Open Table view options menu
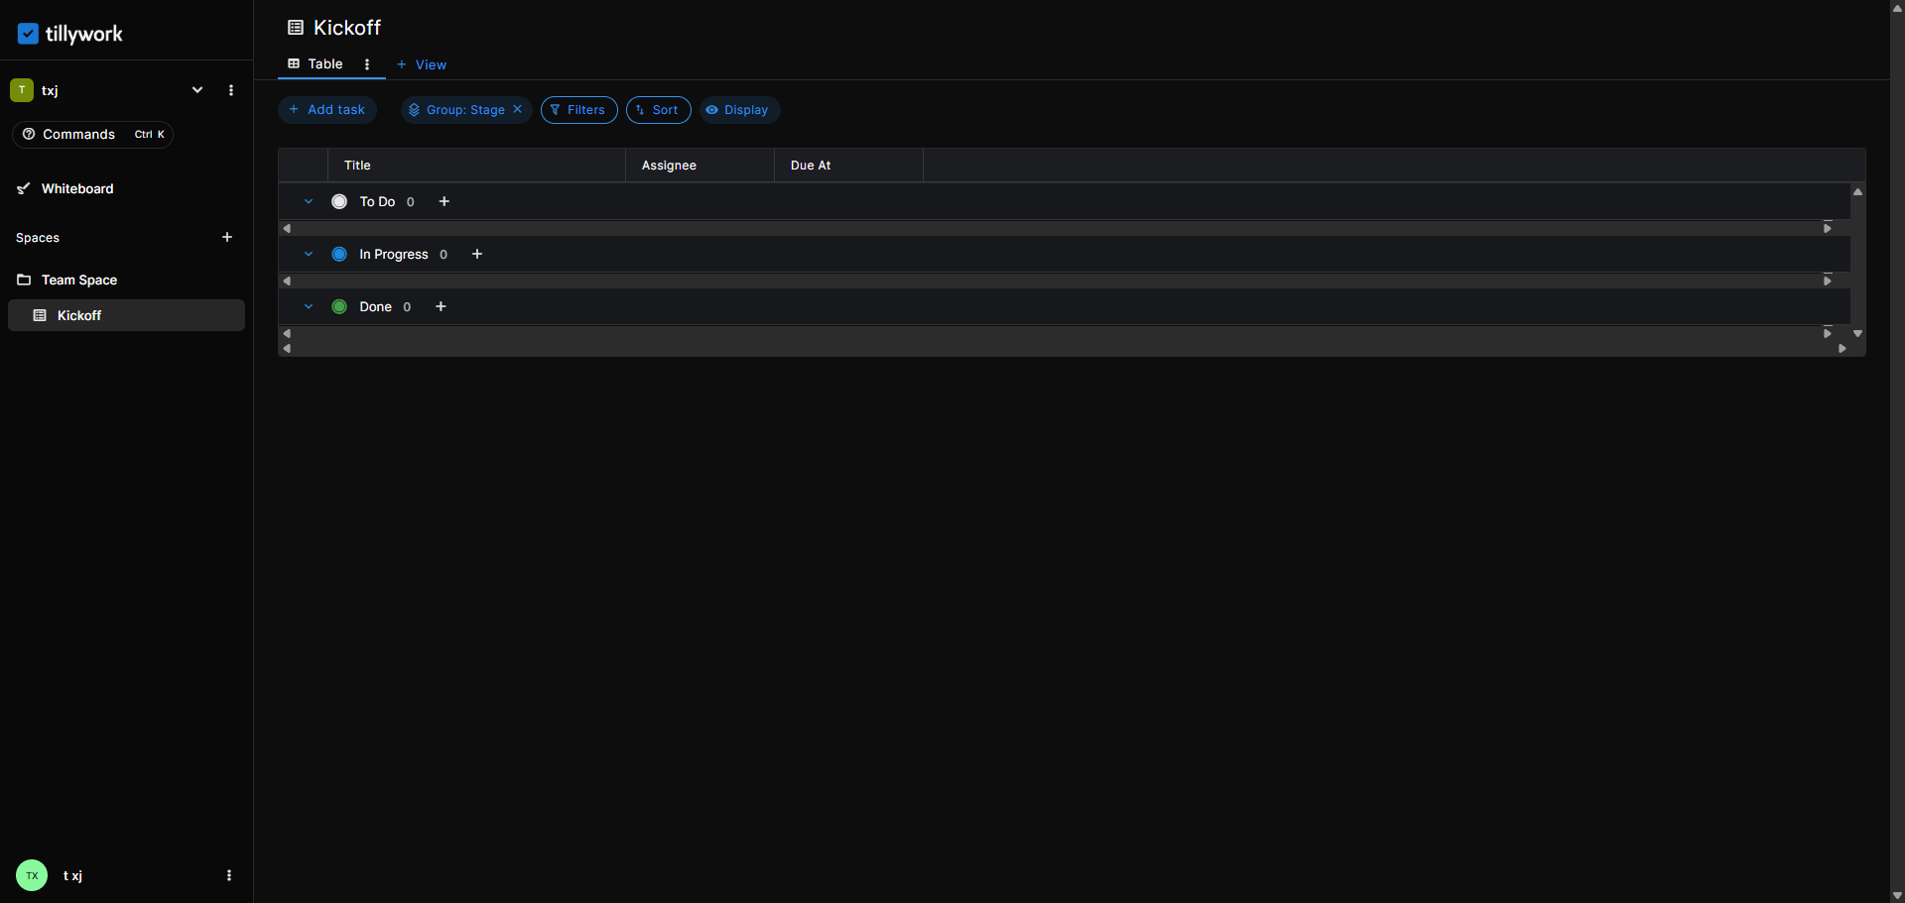This screenshot has width=1905, height=903. click(367, 64)
